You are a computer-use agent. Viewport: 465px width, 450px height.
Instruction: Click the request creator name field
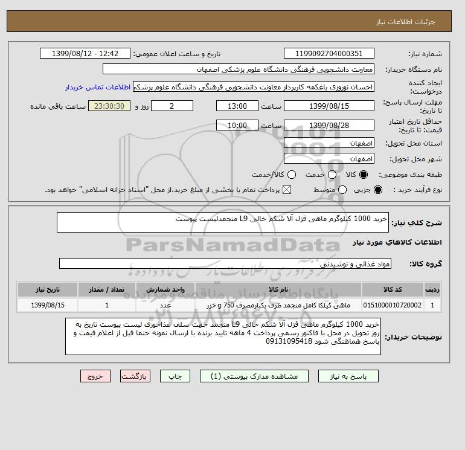click(254, 87)
